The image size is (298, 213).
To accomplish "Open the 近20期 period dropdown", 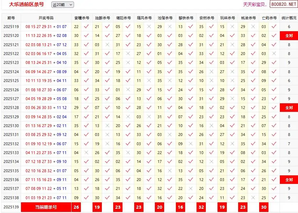I will pyautogui.click(x=63, y=5).
